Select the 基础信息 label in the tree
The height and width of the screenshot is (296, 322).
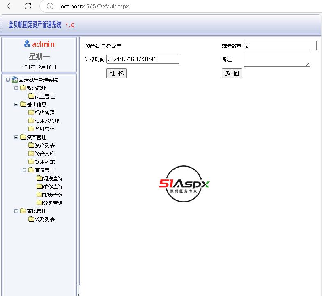[x=36, y=104]
